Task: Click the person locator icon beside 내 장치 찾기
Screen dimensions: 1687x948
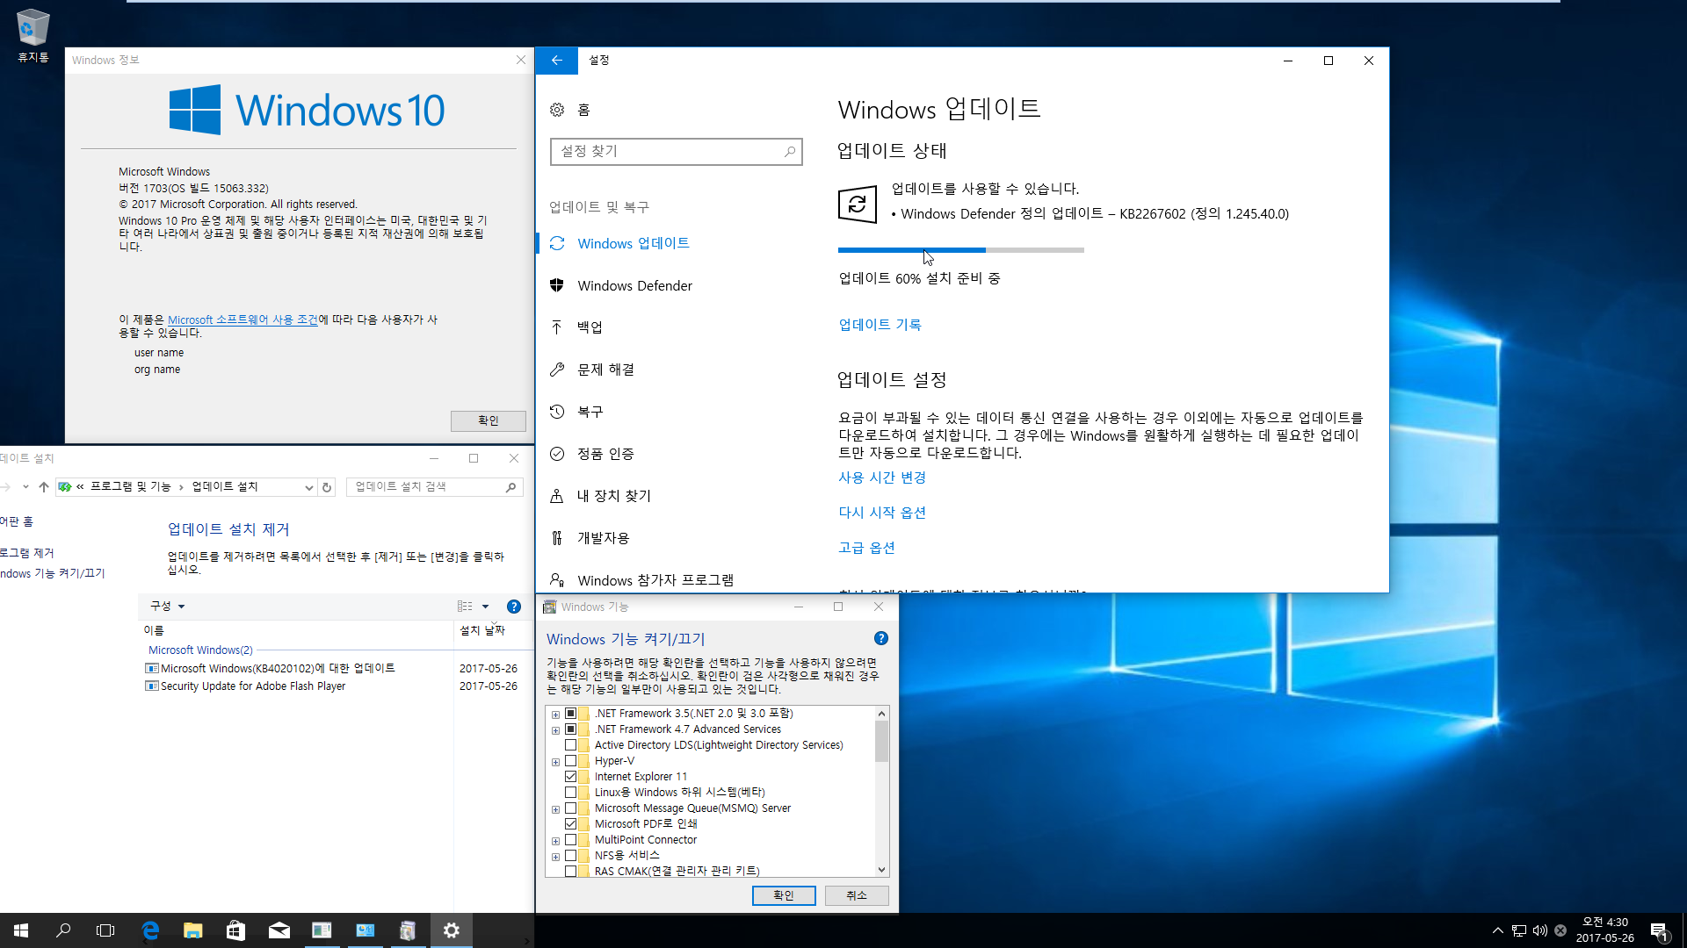Action: tap(557, 496)
